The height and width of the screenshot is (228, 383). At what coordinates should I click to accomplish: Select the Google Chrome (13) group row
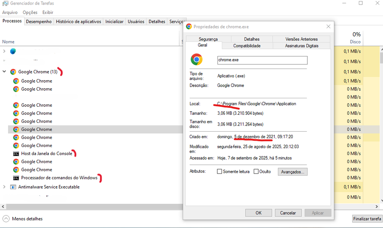(x=92, y=72)
